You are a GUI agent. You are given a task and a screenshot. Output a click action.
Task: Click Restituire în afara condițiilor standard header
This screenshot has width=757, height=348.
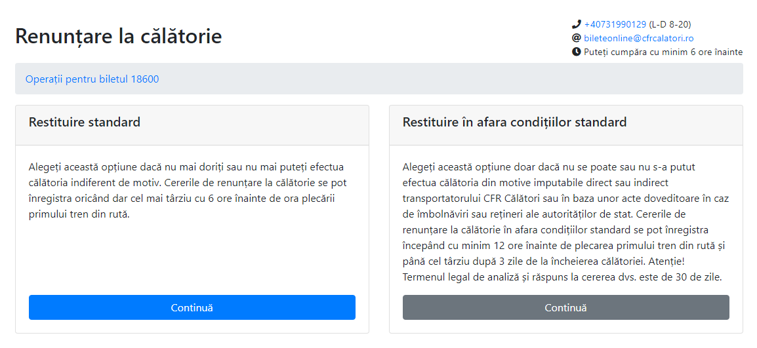566,125
